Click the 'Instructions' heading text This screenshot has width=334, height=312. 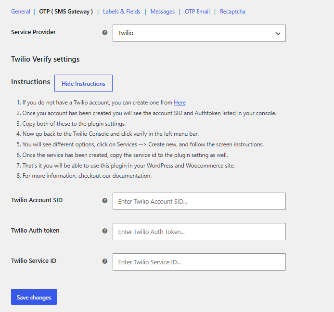[x=31, y=82]
